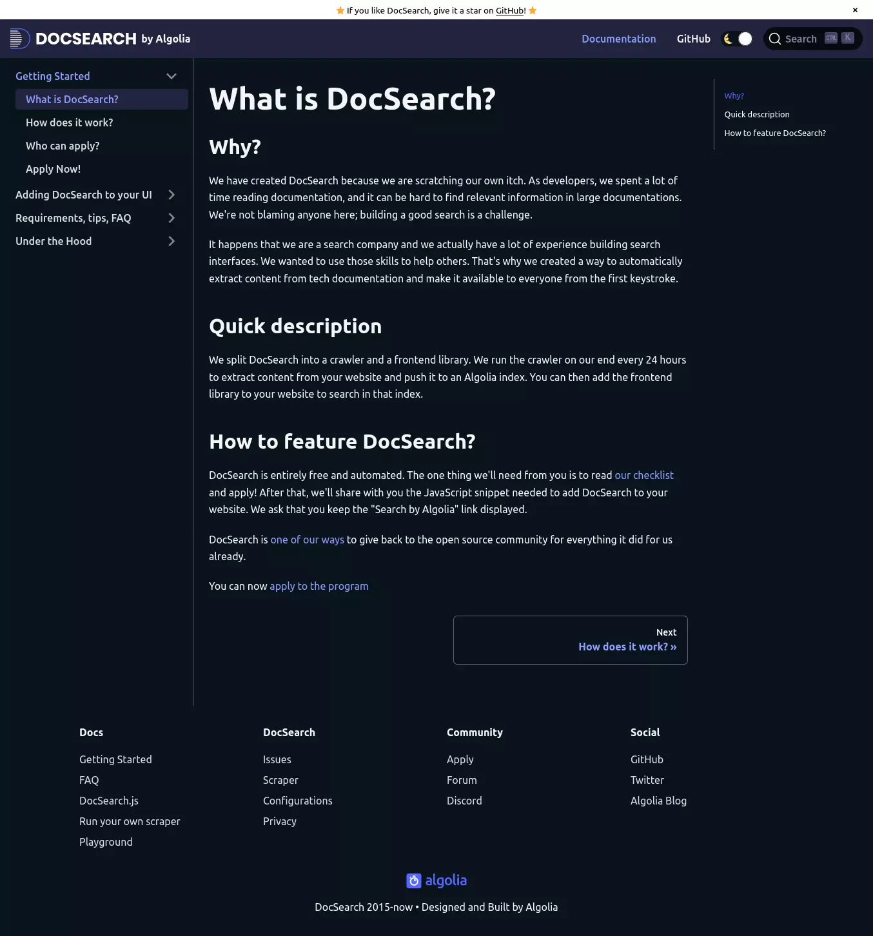Open Adding DocSearch to your UI category
The image size is (873, 936).
[x=84, y=195]
